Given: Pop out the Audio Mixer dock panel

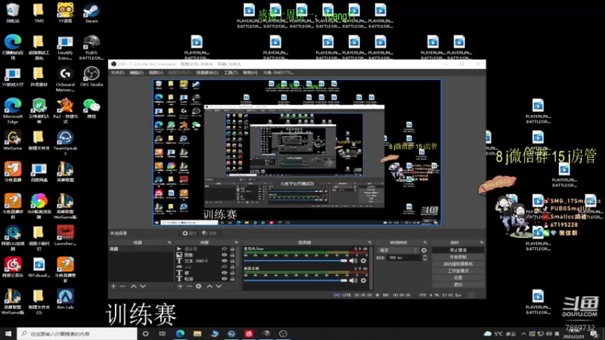Looking at the screenshot, I should pos(370,243).
